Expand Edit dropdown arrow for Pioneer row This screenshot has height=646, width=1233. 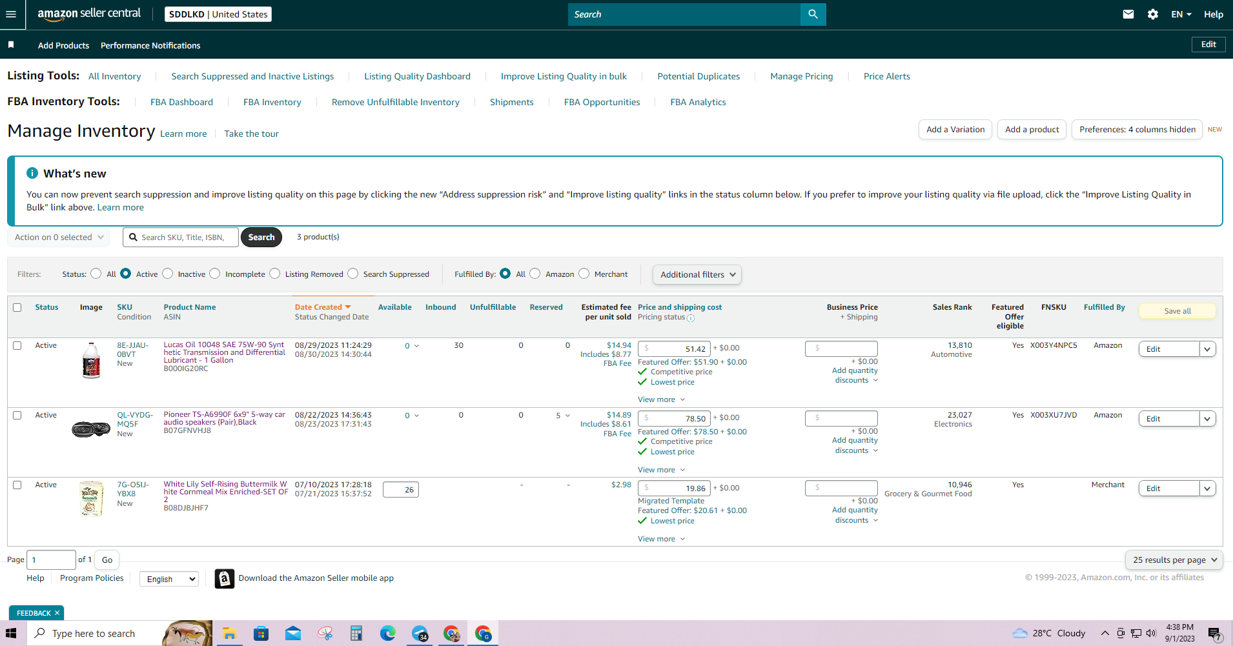click(1207, 419)
